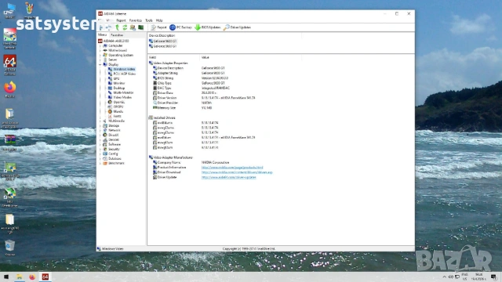
Task: Open BIOS Updates from the toolbar
Action: pyautogui.click(x=207, y=27)
